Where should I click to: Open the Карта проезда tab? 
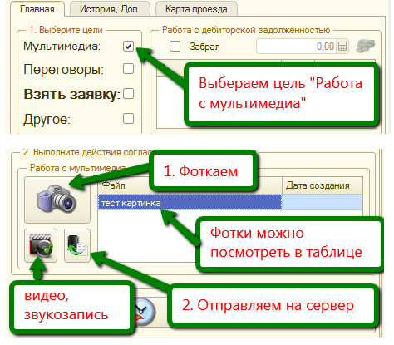[196, 9]
